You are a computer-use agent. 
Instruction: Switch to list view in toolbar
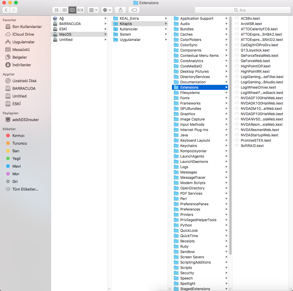coord(64,10)
